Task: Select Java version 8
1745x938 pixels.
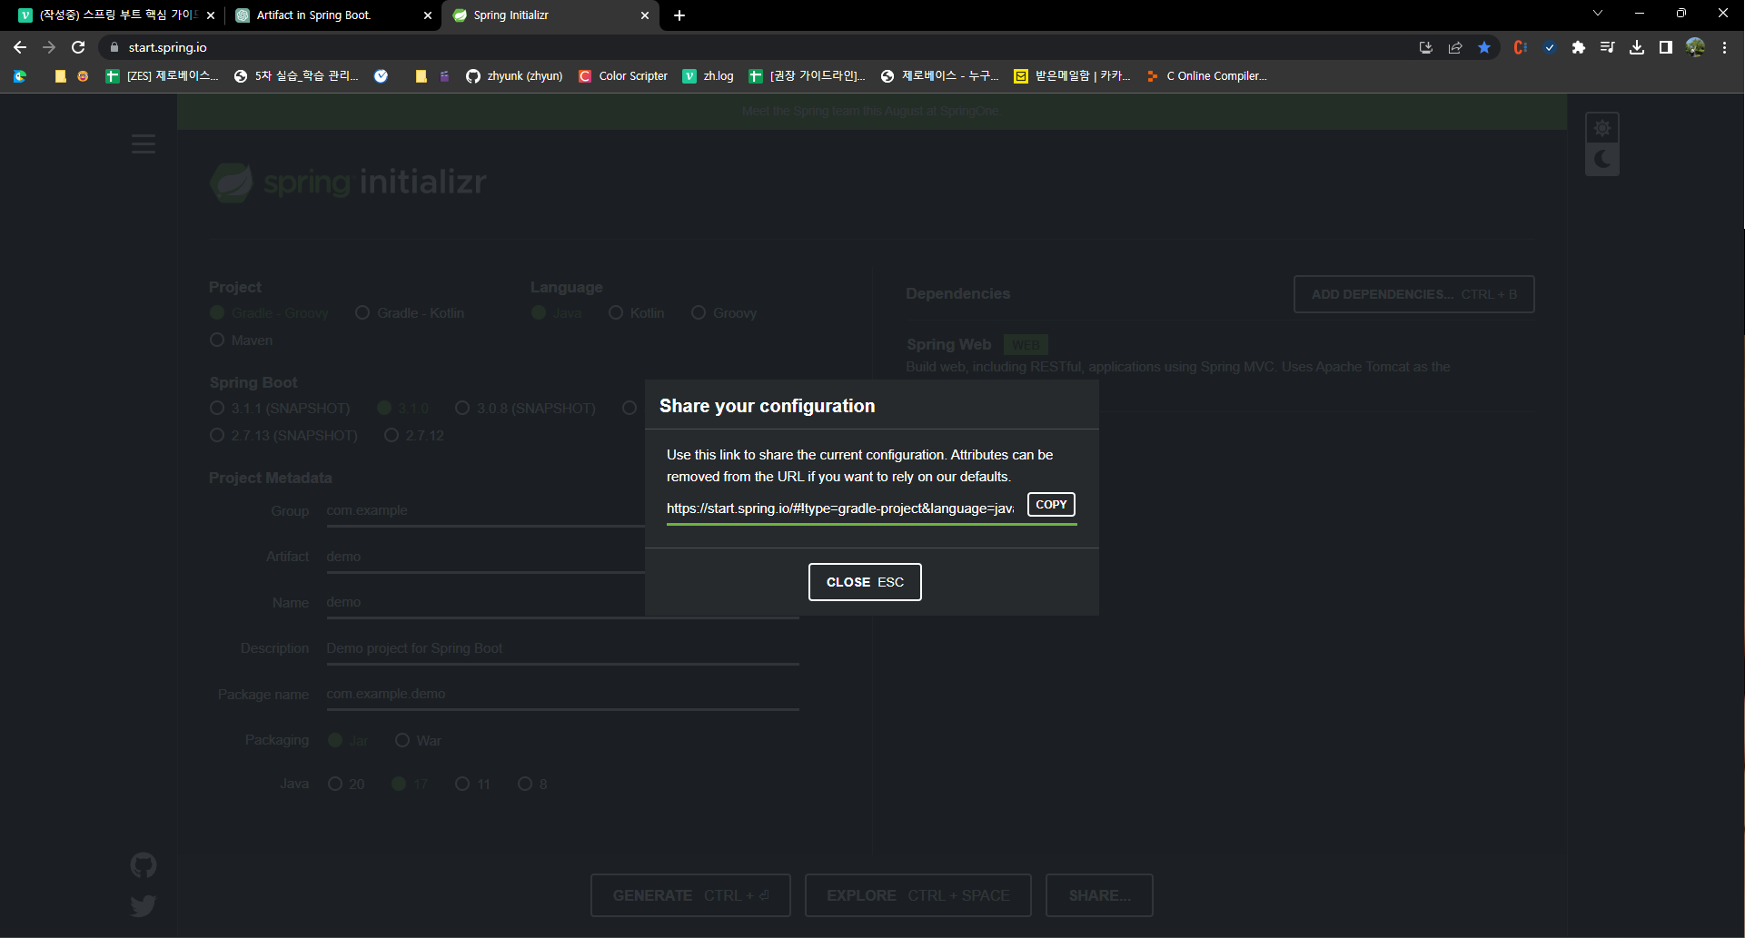Action: (x=532, y=785)
